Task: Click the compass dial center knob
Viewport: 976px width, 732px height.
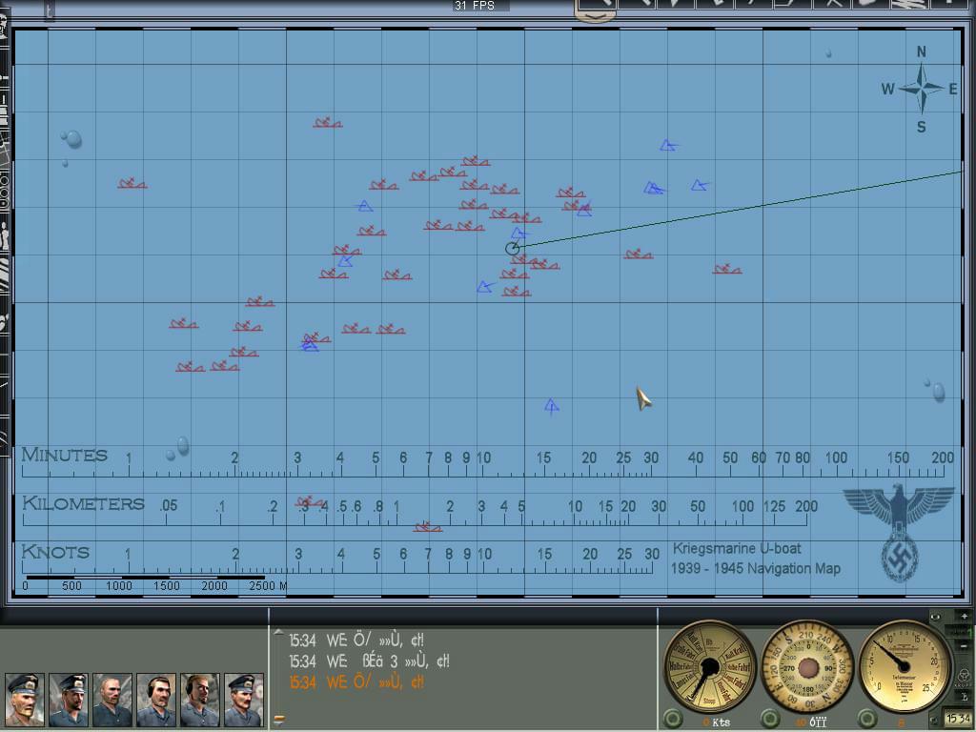Action: (x=808, y=668)
